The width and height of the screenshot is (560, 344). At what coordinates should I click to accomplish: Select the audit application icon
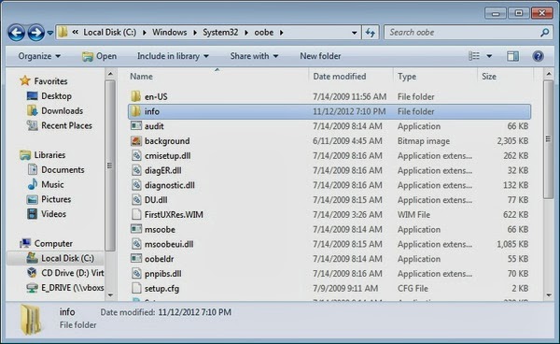click(x=136, y=126)
